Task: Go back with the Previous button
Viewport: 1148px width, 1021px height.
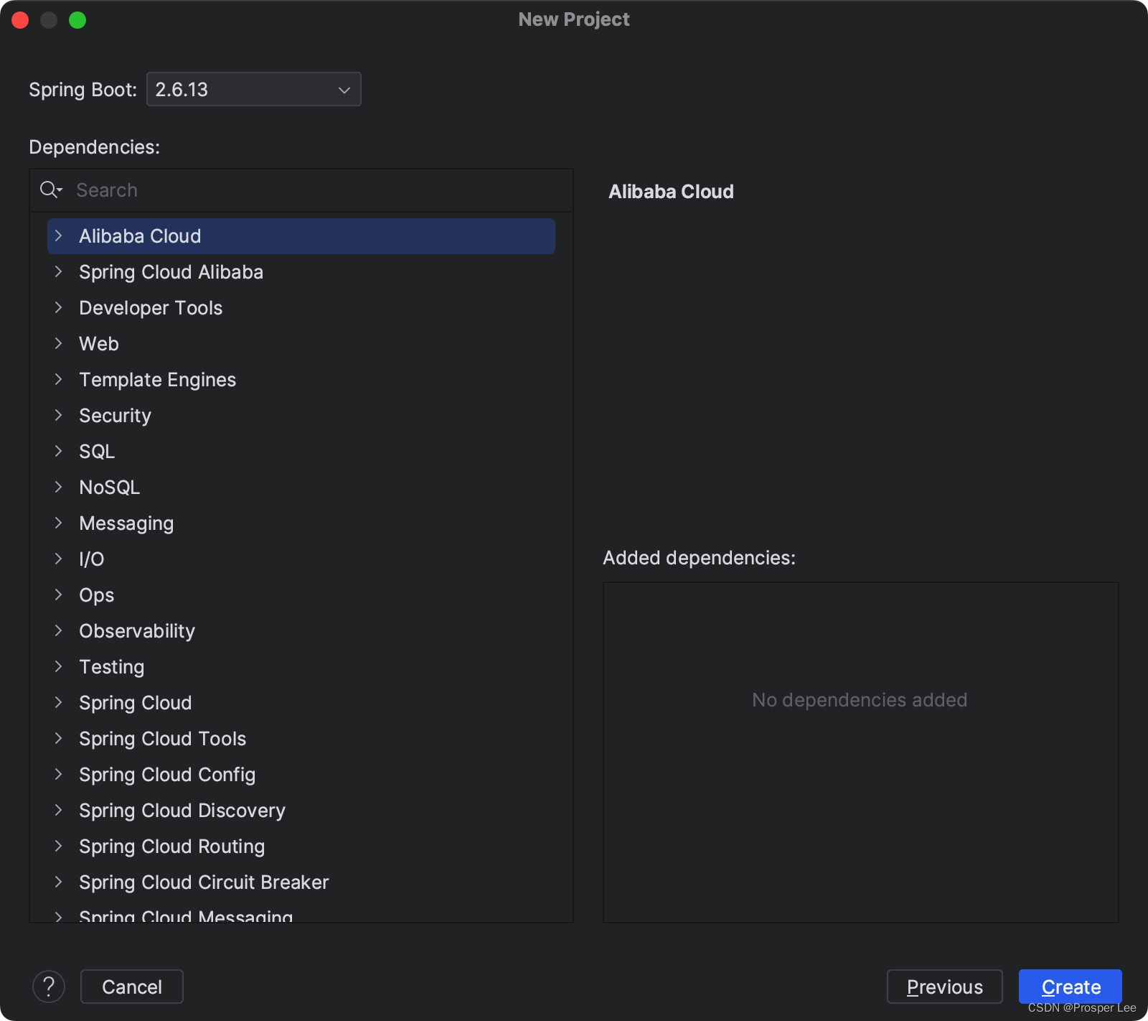Action: tap(944, 987)
